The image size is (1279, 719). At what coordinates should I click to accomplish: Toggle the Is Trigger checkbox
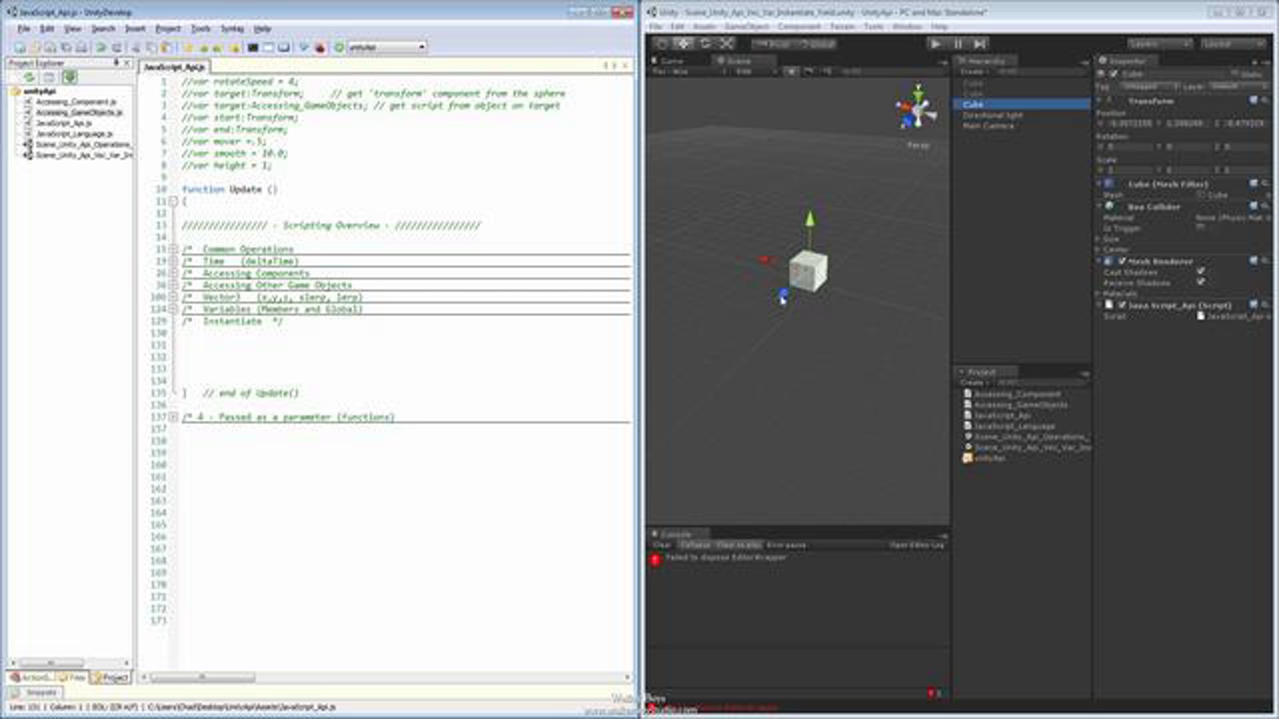(x=1201, y=227)
